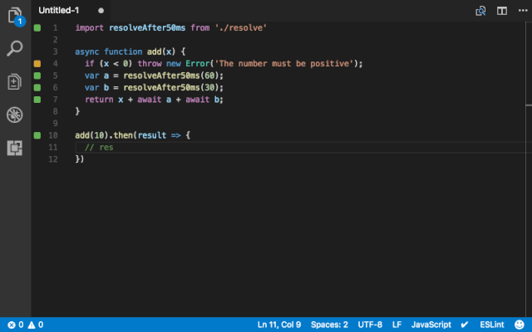
Task: Click the green coverage marker on line 6
Action: (x=37, y=87)
